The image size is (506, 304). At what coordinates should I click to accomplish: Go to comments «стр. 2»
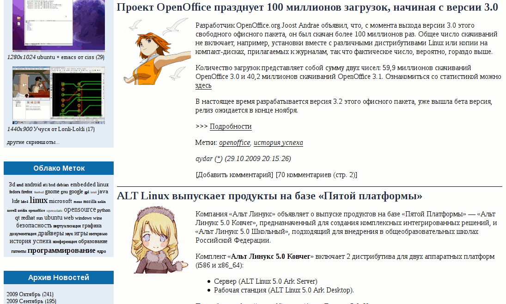click(x=344, y=174)
